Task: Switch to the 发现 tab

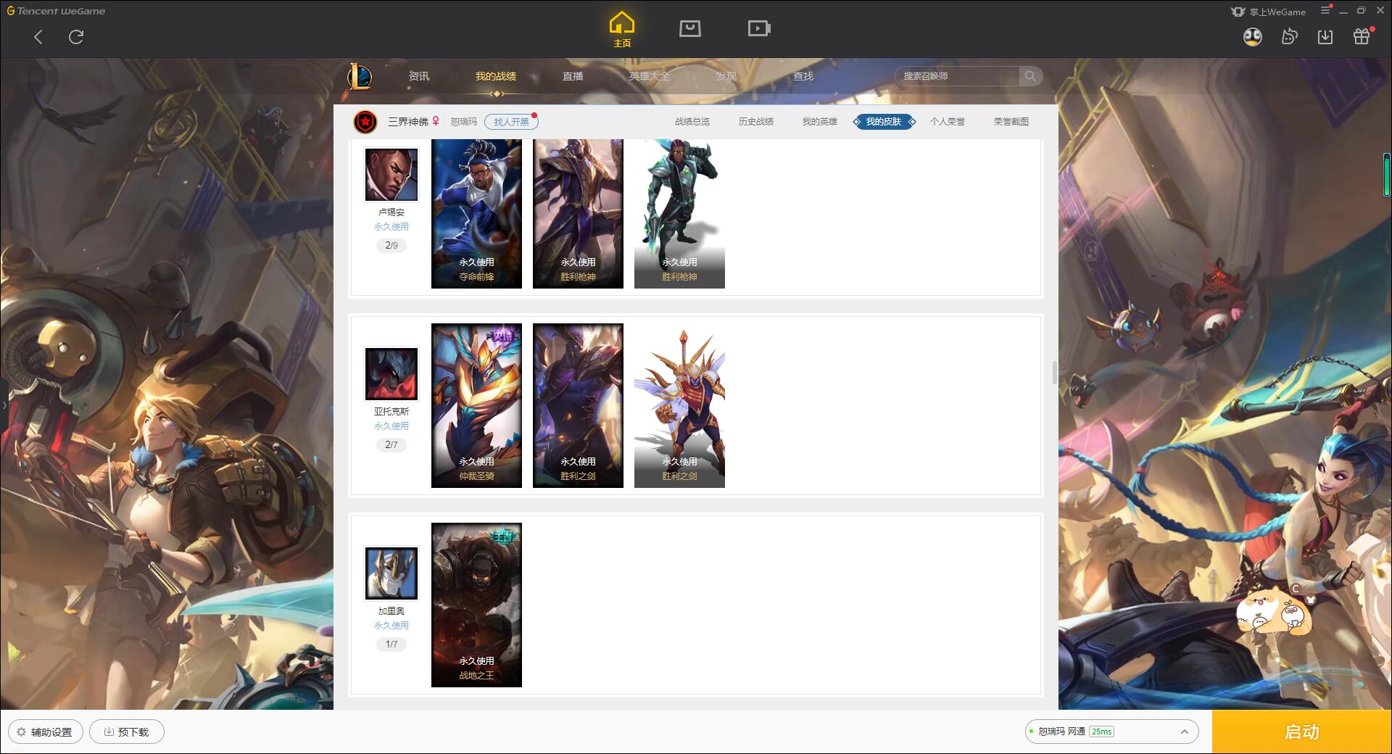Action: [726, 76]
